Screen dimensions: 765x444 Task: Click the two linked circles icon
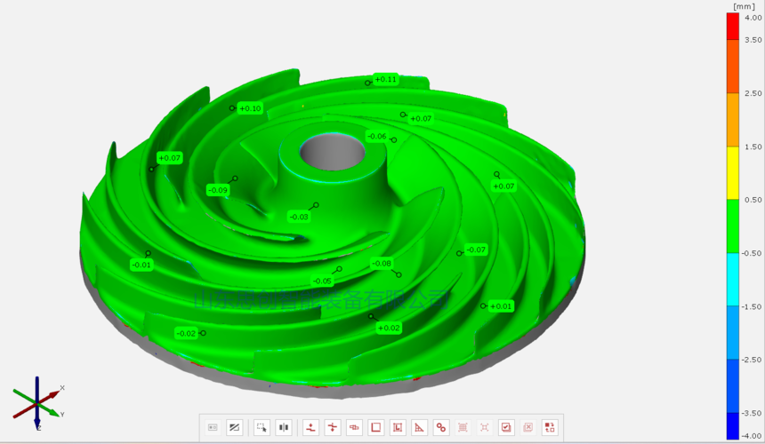(x=441, y=427)
